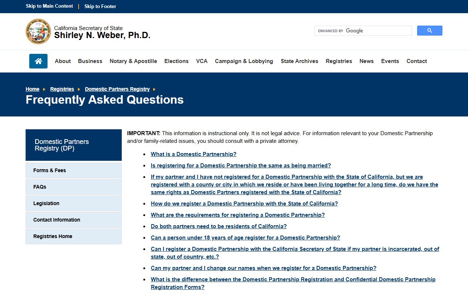Screen dimensions: 468x293
Task: Open the About menu
Action: point(63,61)
